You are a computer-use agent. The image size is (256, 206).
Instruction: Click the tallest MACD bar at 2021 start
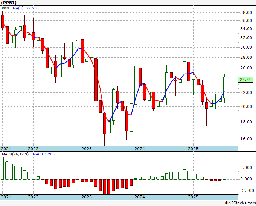[2, 168]
